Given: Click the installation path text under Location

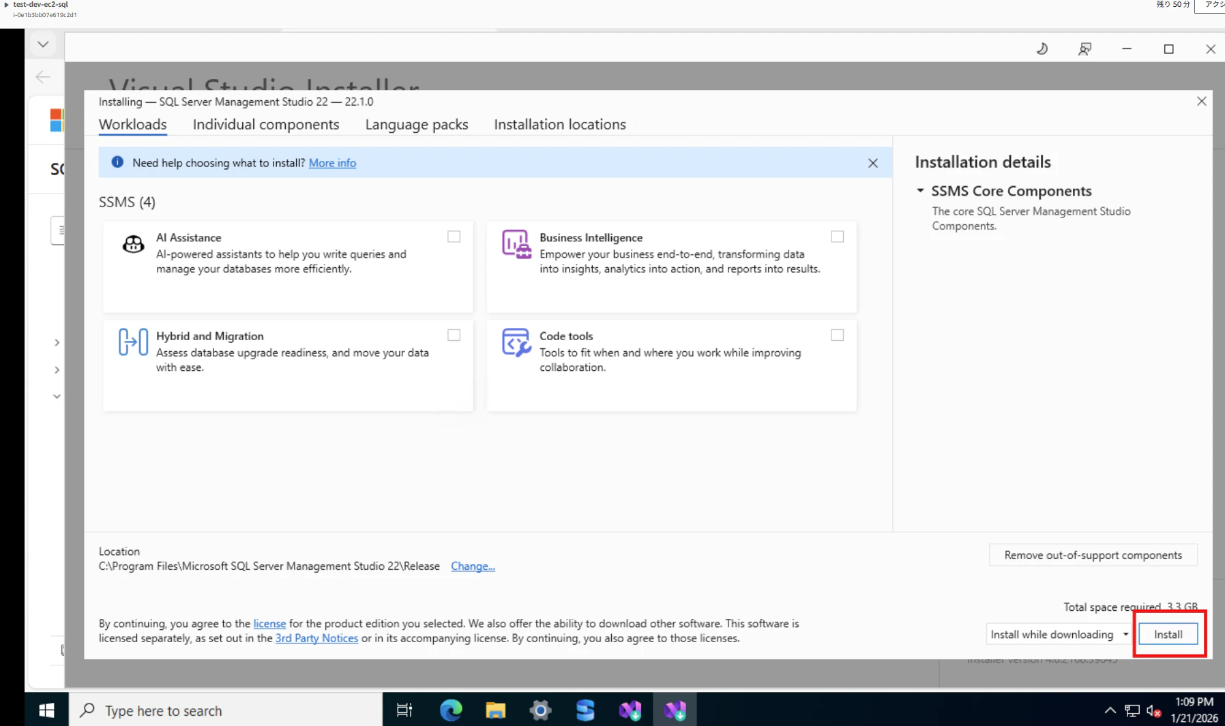Looking at the screenshot, I should [x=269, y=566].
